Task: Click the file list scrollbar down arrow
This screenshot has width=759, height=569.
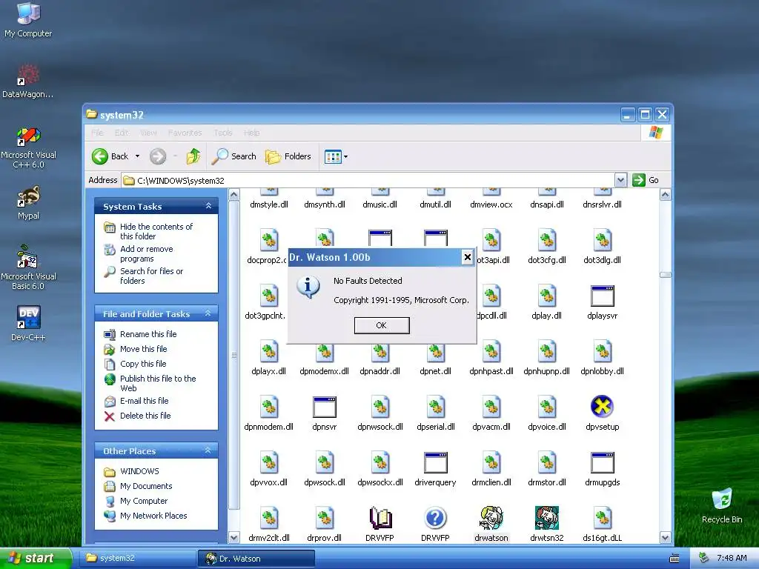Action: (665, 538)
